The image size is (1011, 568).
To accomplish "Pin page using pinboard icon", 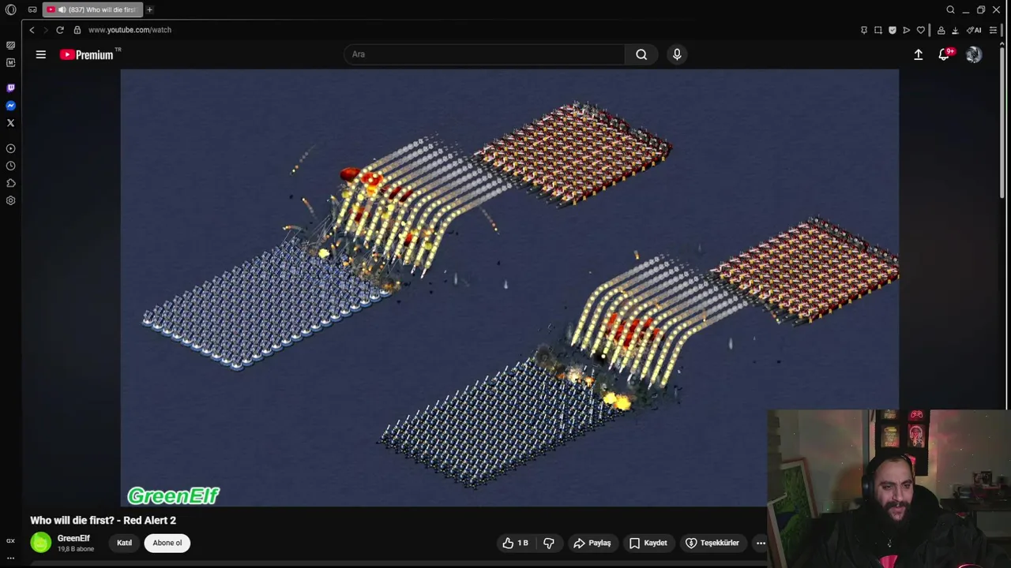I will pyautogui.click(x=864, y=30).
